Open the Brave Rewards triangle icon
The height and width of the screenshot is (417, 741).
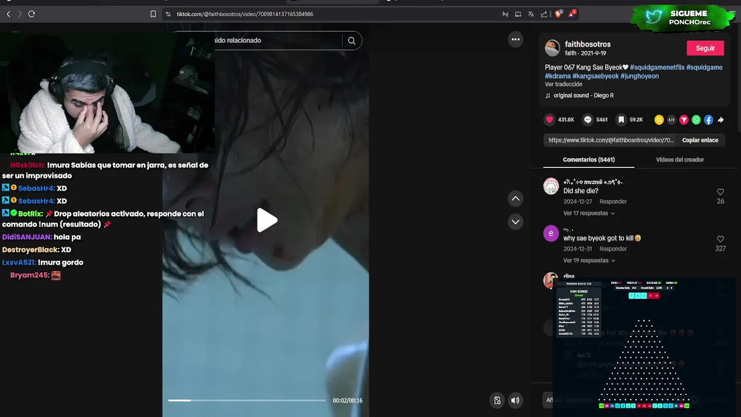tap(572, 13)
